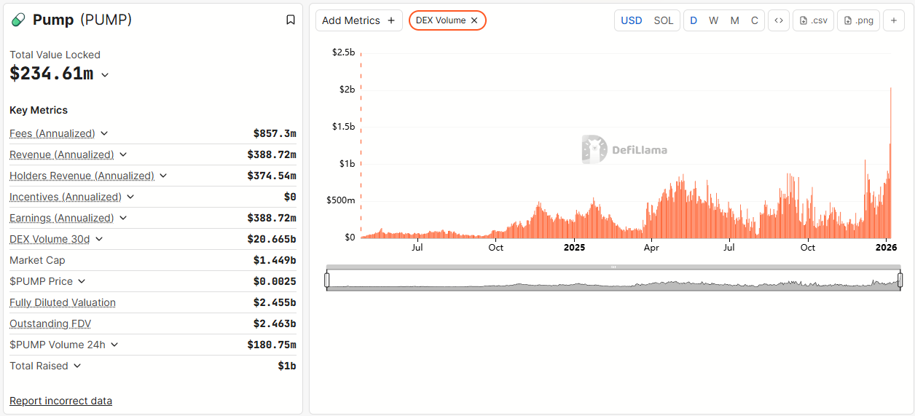Switch chart denomination to SOL
Screen dimensions: 915x416
pyautogui.click(x=664, y=20)
